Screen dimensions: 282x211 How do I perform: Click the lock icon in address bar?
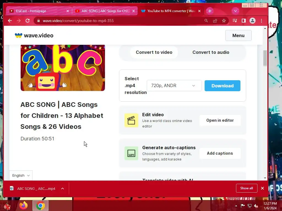[x=38, y=21]
